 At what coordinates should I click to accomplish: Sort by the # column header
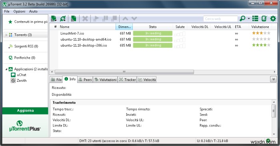55,27
